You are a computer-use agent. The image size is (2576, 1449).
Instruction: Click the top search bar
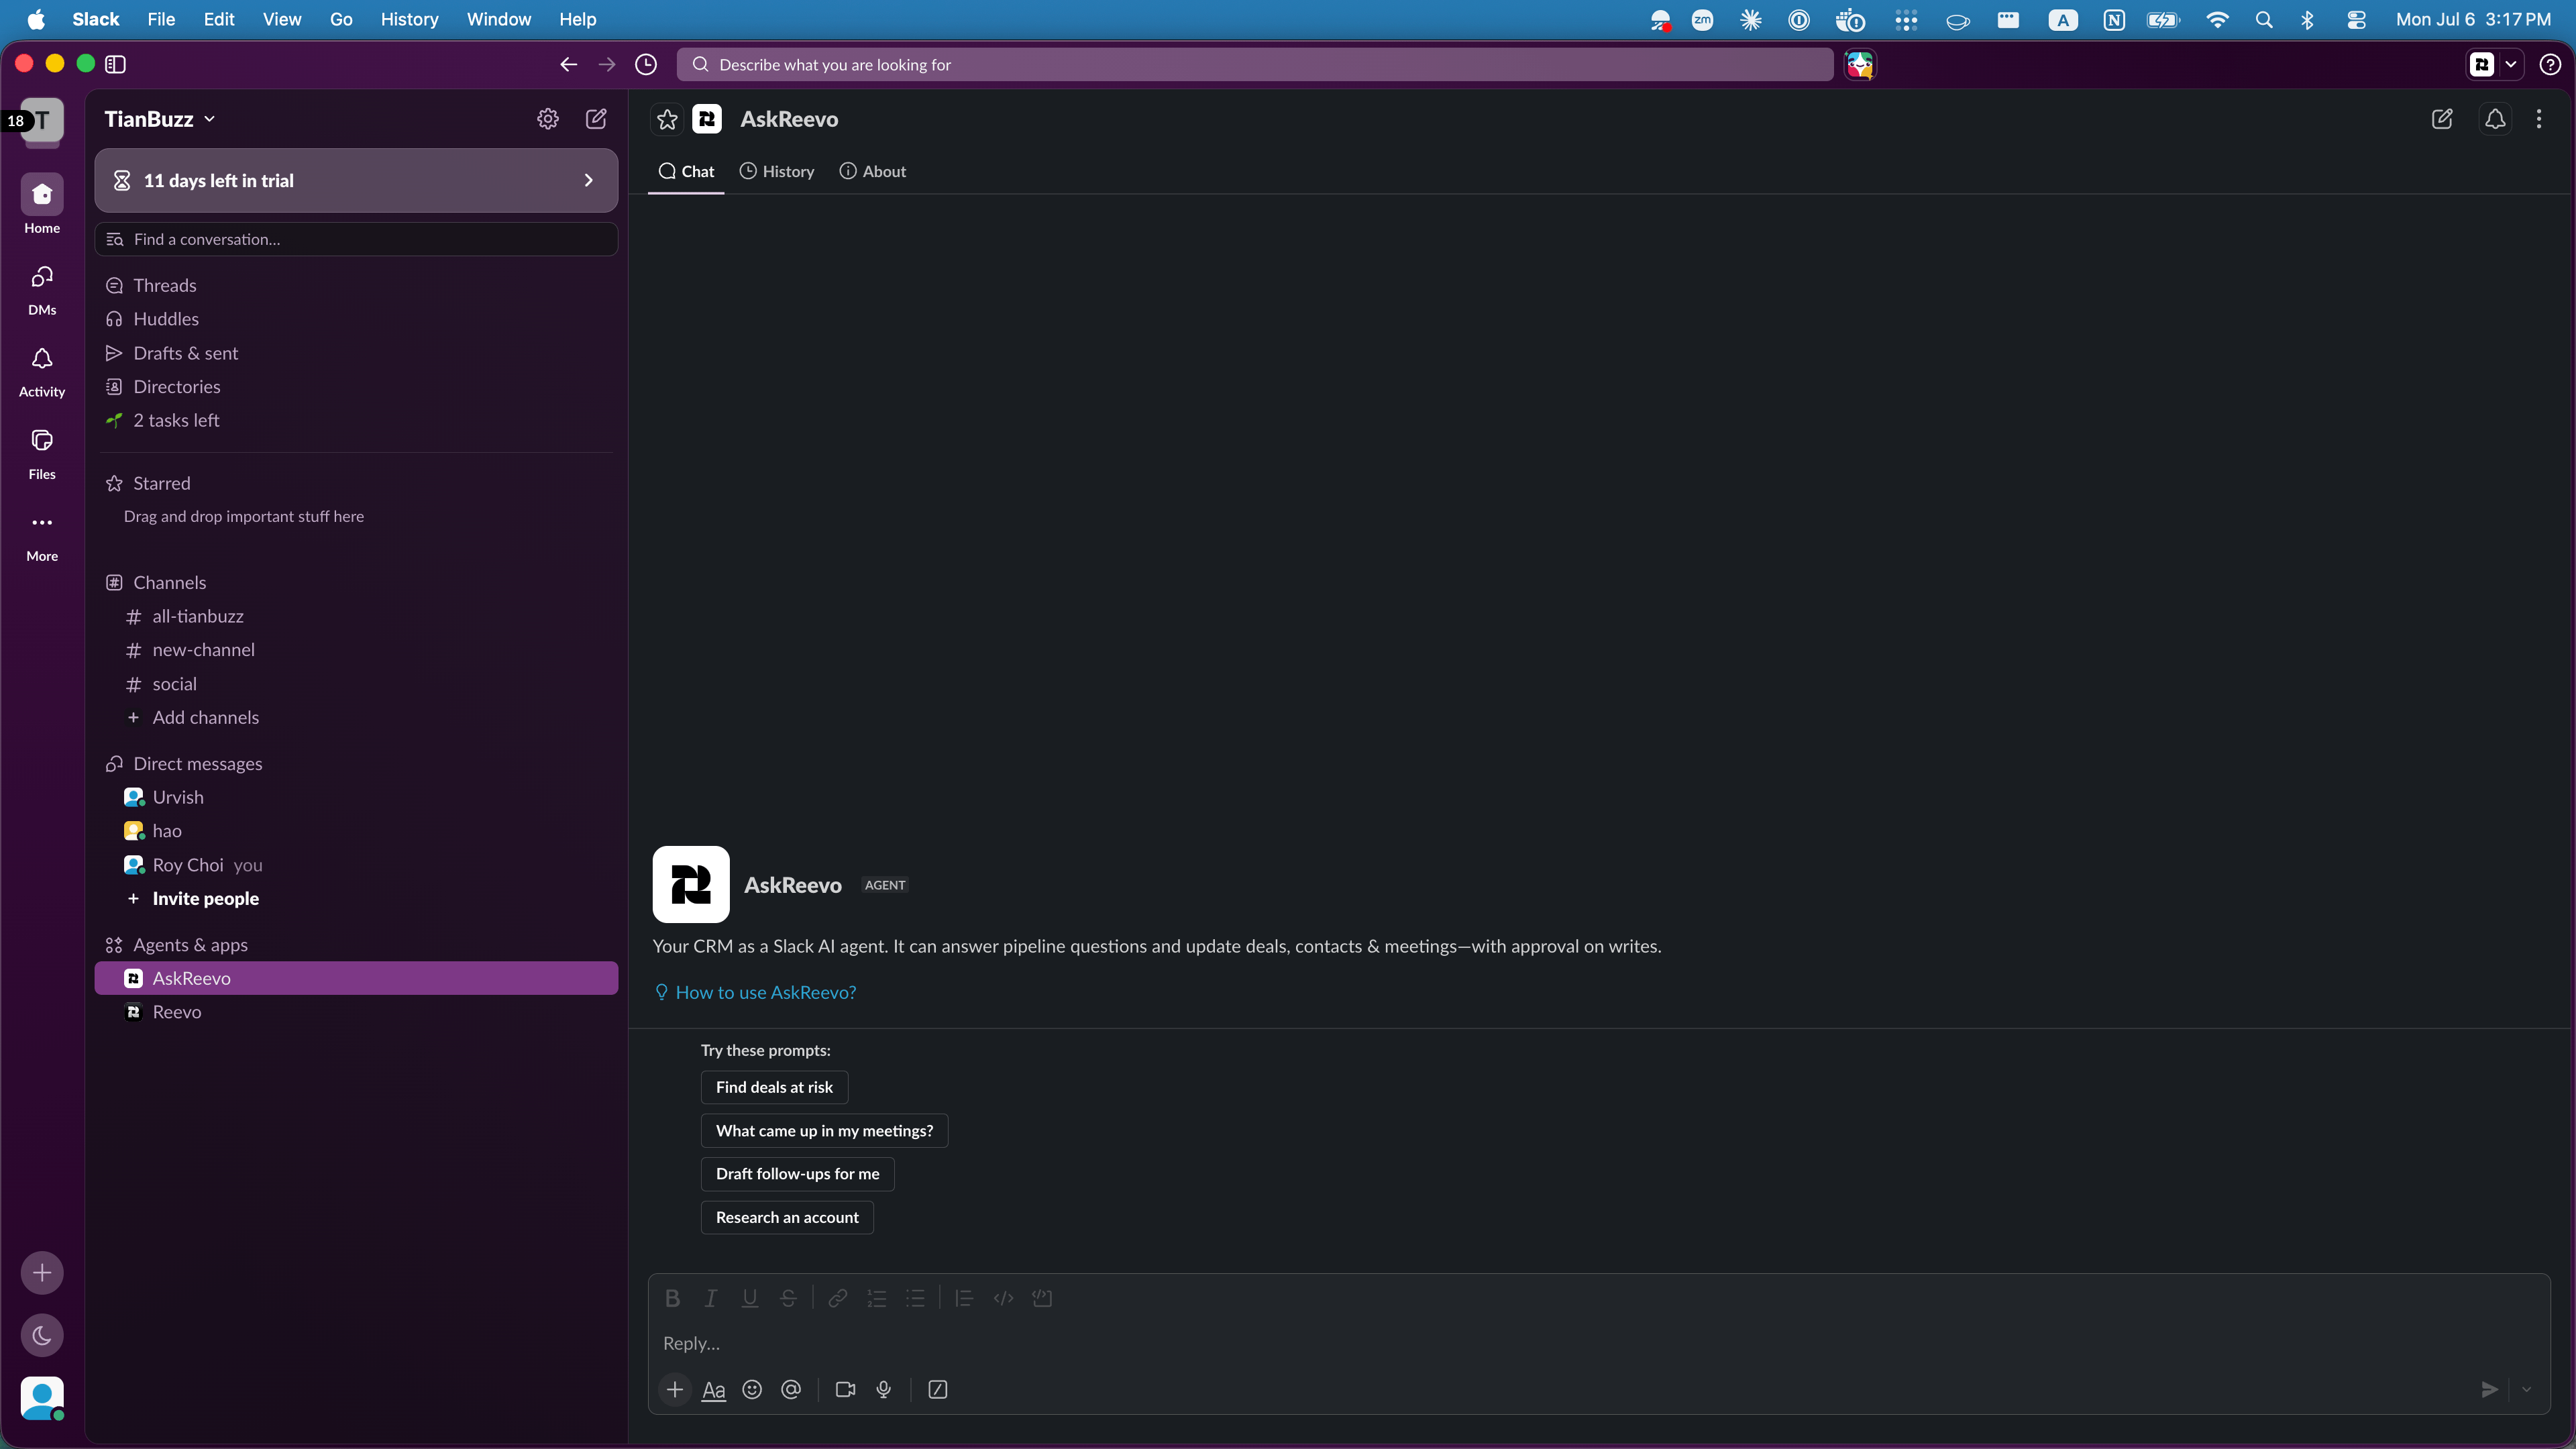pos(1255,64)
